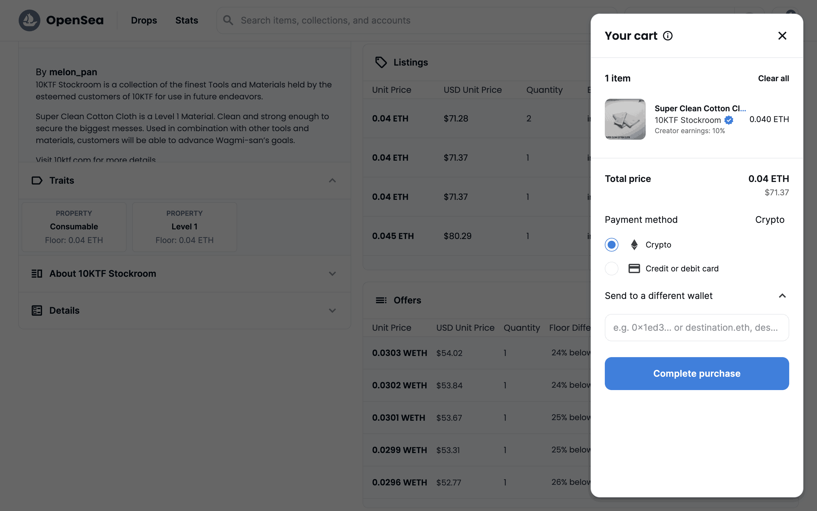Click the Complete purchase button
The height and width of the screenshot is (511, 817).
[696, 373]
